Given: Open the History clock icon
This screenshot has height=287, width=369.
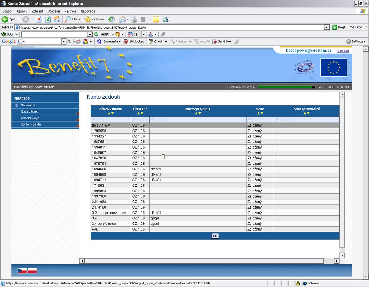Looking at the screenshot, I should coord(111,19).
